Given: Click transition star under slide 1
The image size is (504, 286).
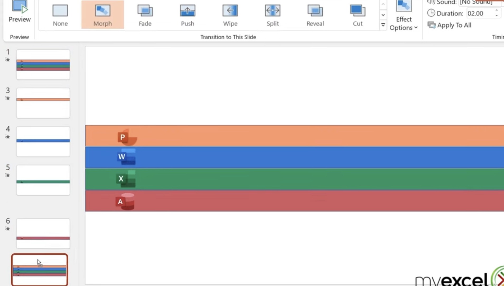Looking at the screenshot, I should tap(8, 60).
